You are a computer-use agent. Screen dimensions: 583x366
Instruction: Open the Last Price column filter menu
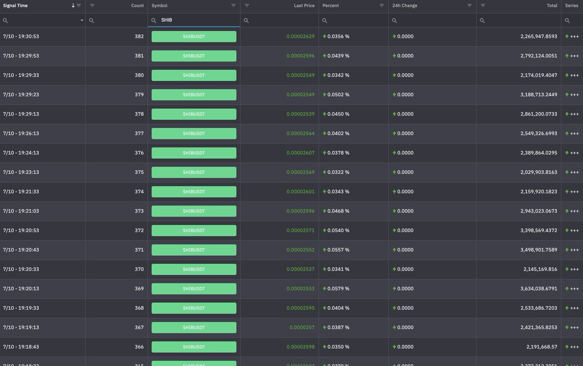(x=247, y=6)
